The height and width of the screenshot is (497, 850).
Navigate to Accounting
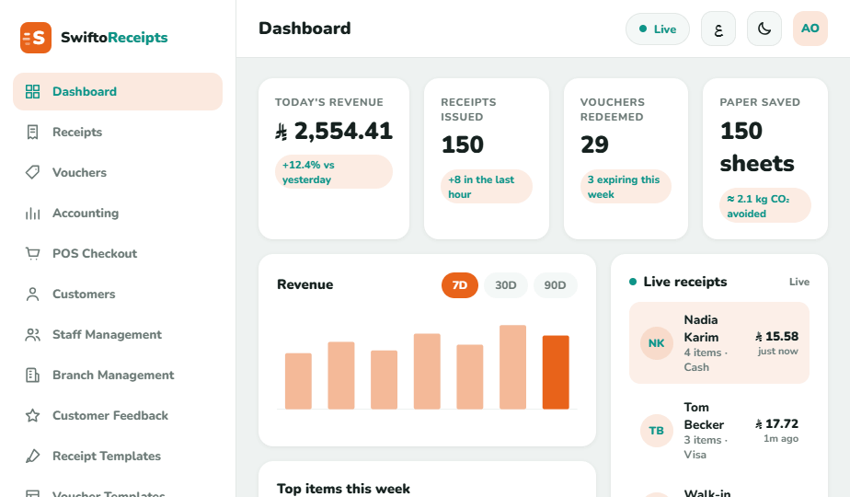click(118, 214)
